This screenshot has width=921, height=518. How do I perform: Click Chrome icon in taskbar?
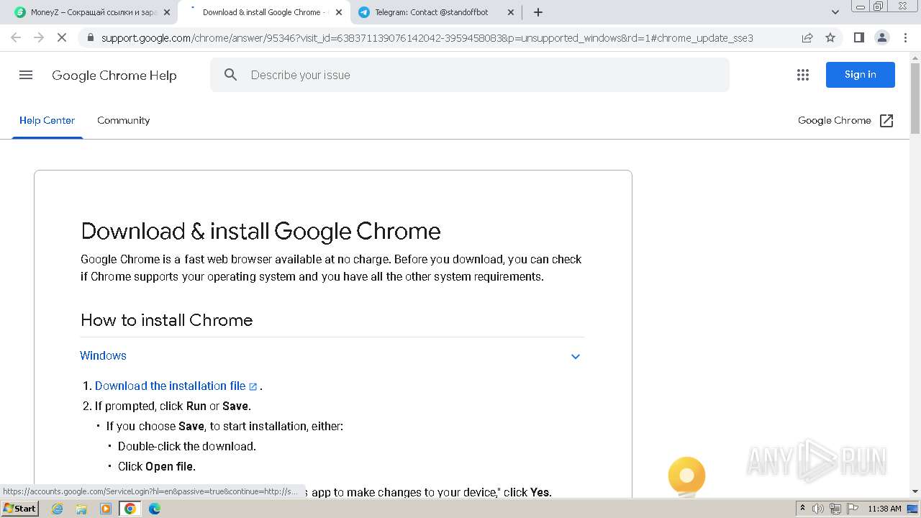(130, 509)
